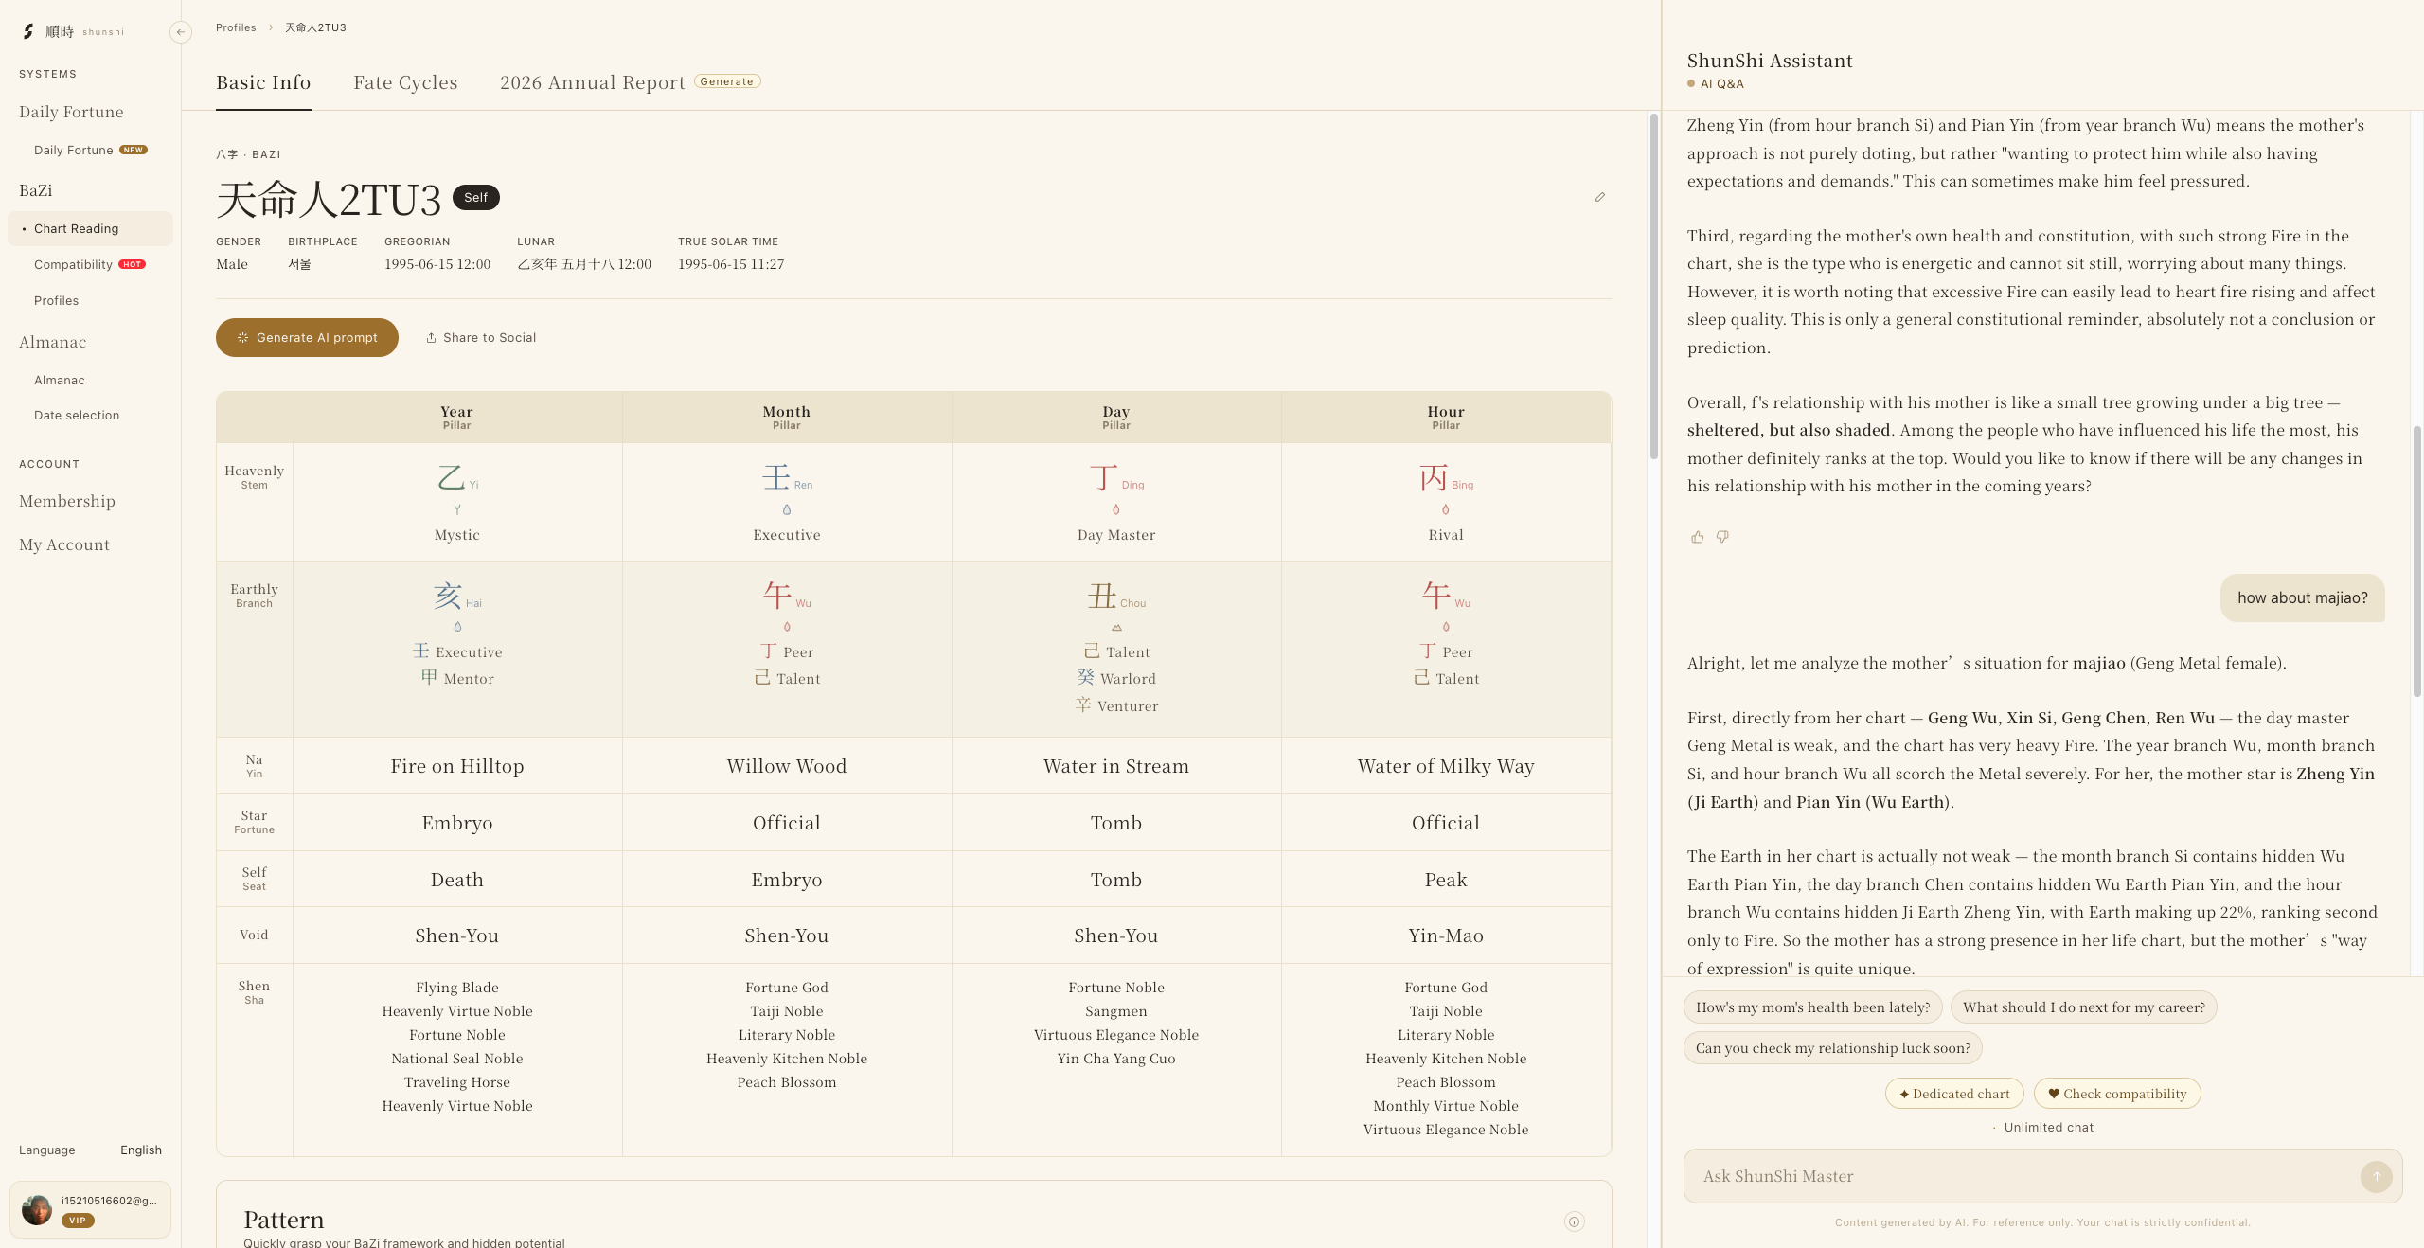Image resolution: width=2424 pixels, height=1248 pixels.
Task: Click the thumbs up icon under the reply
Action: point(1697,537)
